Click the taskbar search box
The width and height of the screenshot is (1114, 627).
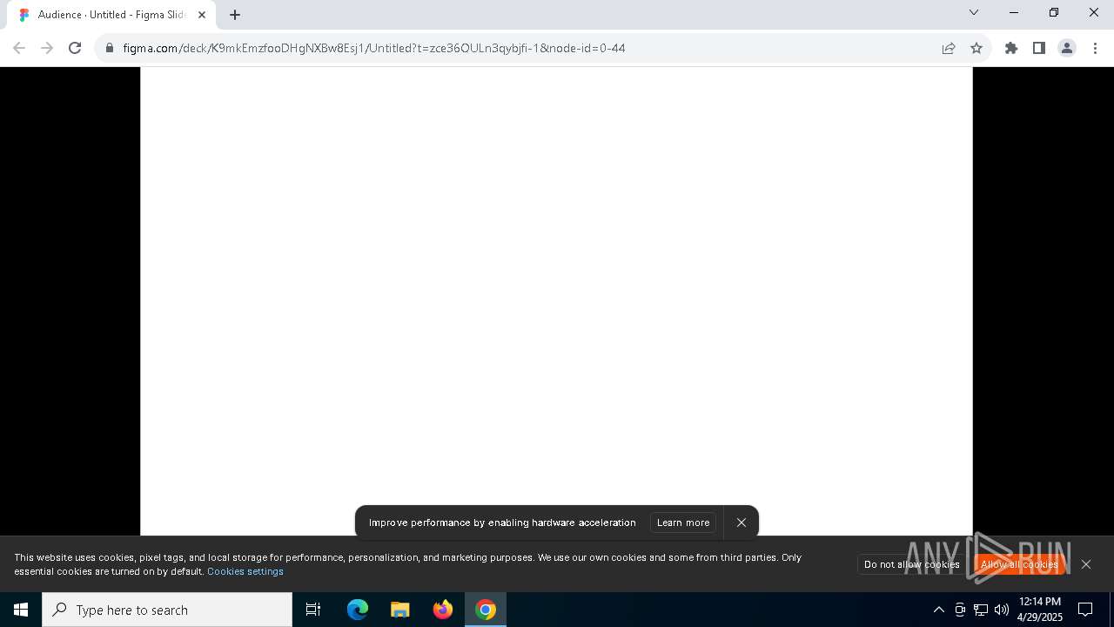(167, 610)
